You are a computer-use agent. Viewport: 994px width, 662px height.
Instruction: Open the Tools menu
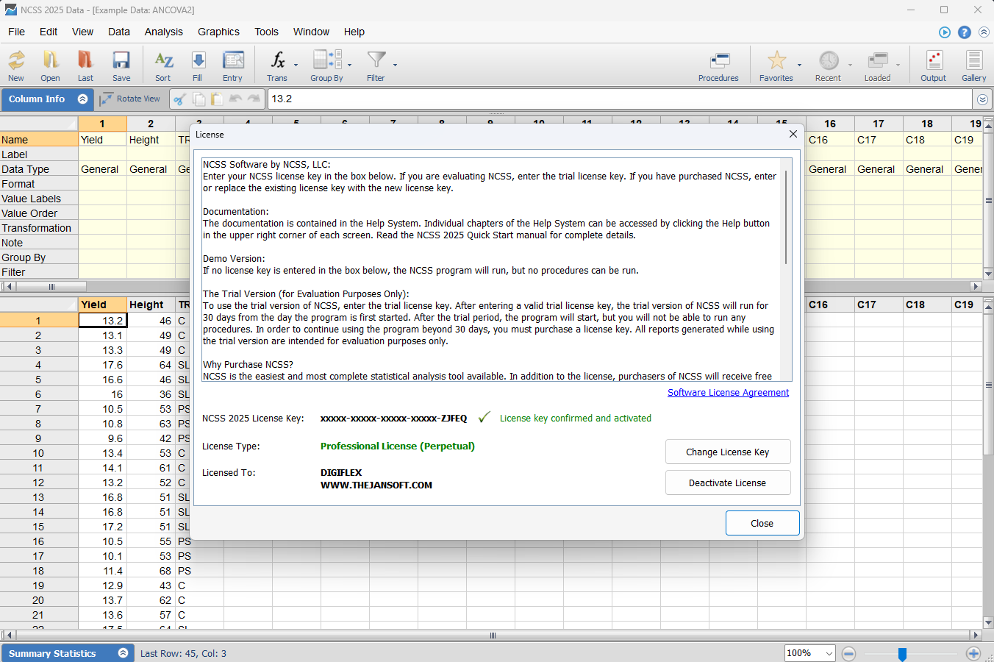click(x=266, y=32)
